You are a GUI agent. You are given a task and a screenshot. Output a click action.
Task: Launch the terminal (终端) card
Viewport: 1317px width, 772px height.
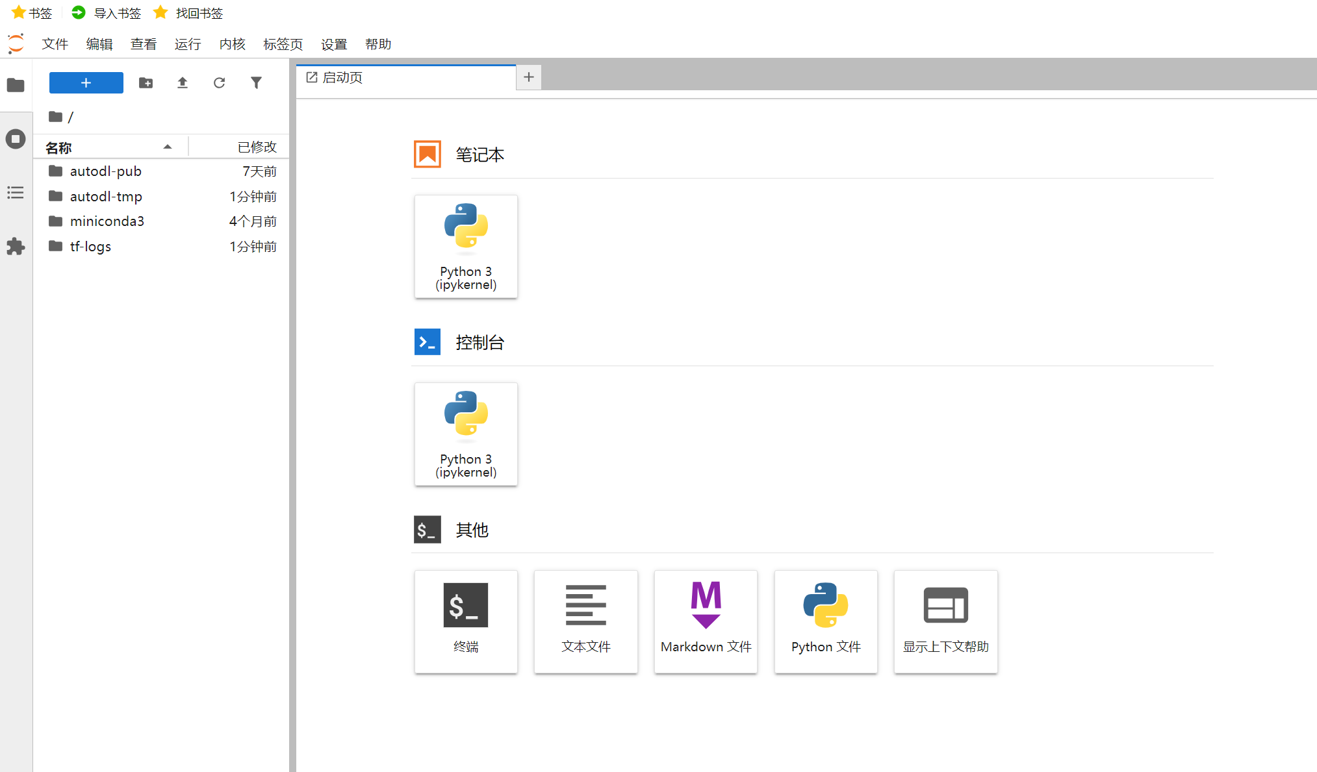click(x=466, y=621)
